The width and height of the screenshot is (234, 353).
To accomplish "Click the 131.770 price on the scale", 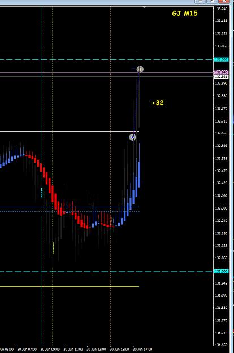I will [221, 320].
